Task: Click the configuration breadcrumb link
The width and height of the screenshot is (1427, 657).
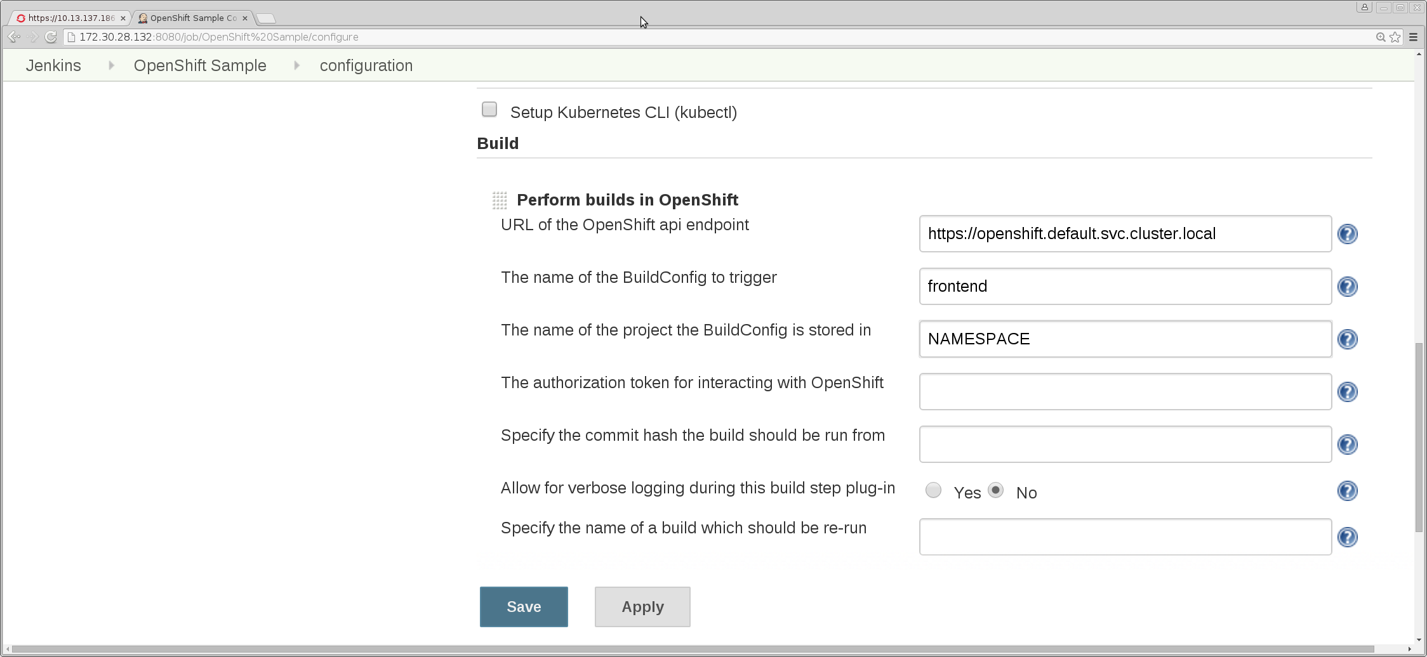Action: 366,65
